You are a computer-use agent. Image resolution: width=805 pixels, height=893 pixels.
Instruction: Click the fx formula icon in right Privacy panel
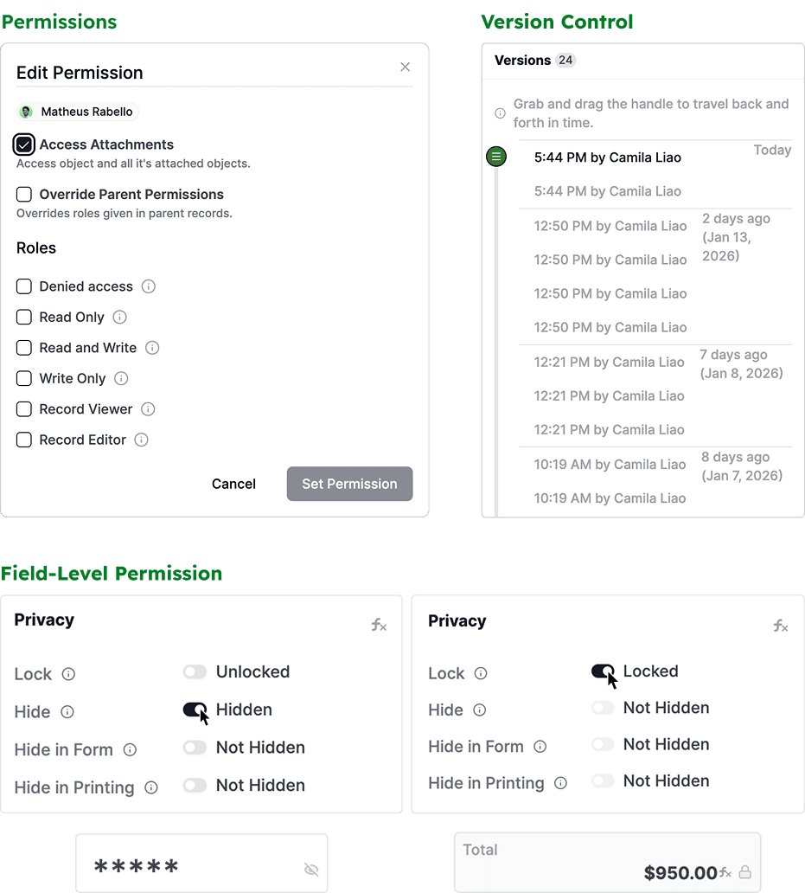pyautogui.click(x=781, y=626)
